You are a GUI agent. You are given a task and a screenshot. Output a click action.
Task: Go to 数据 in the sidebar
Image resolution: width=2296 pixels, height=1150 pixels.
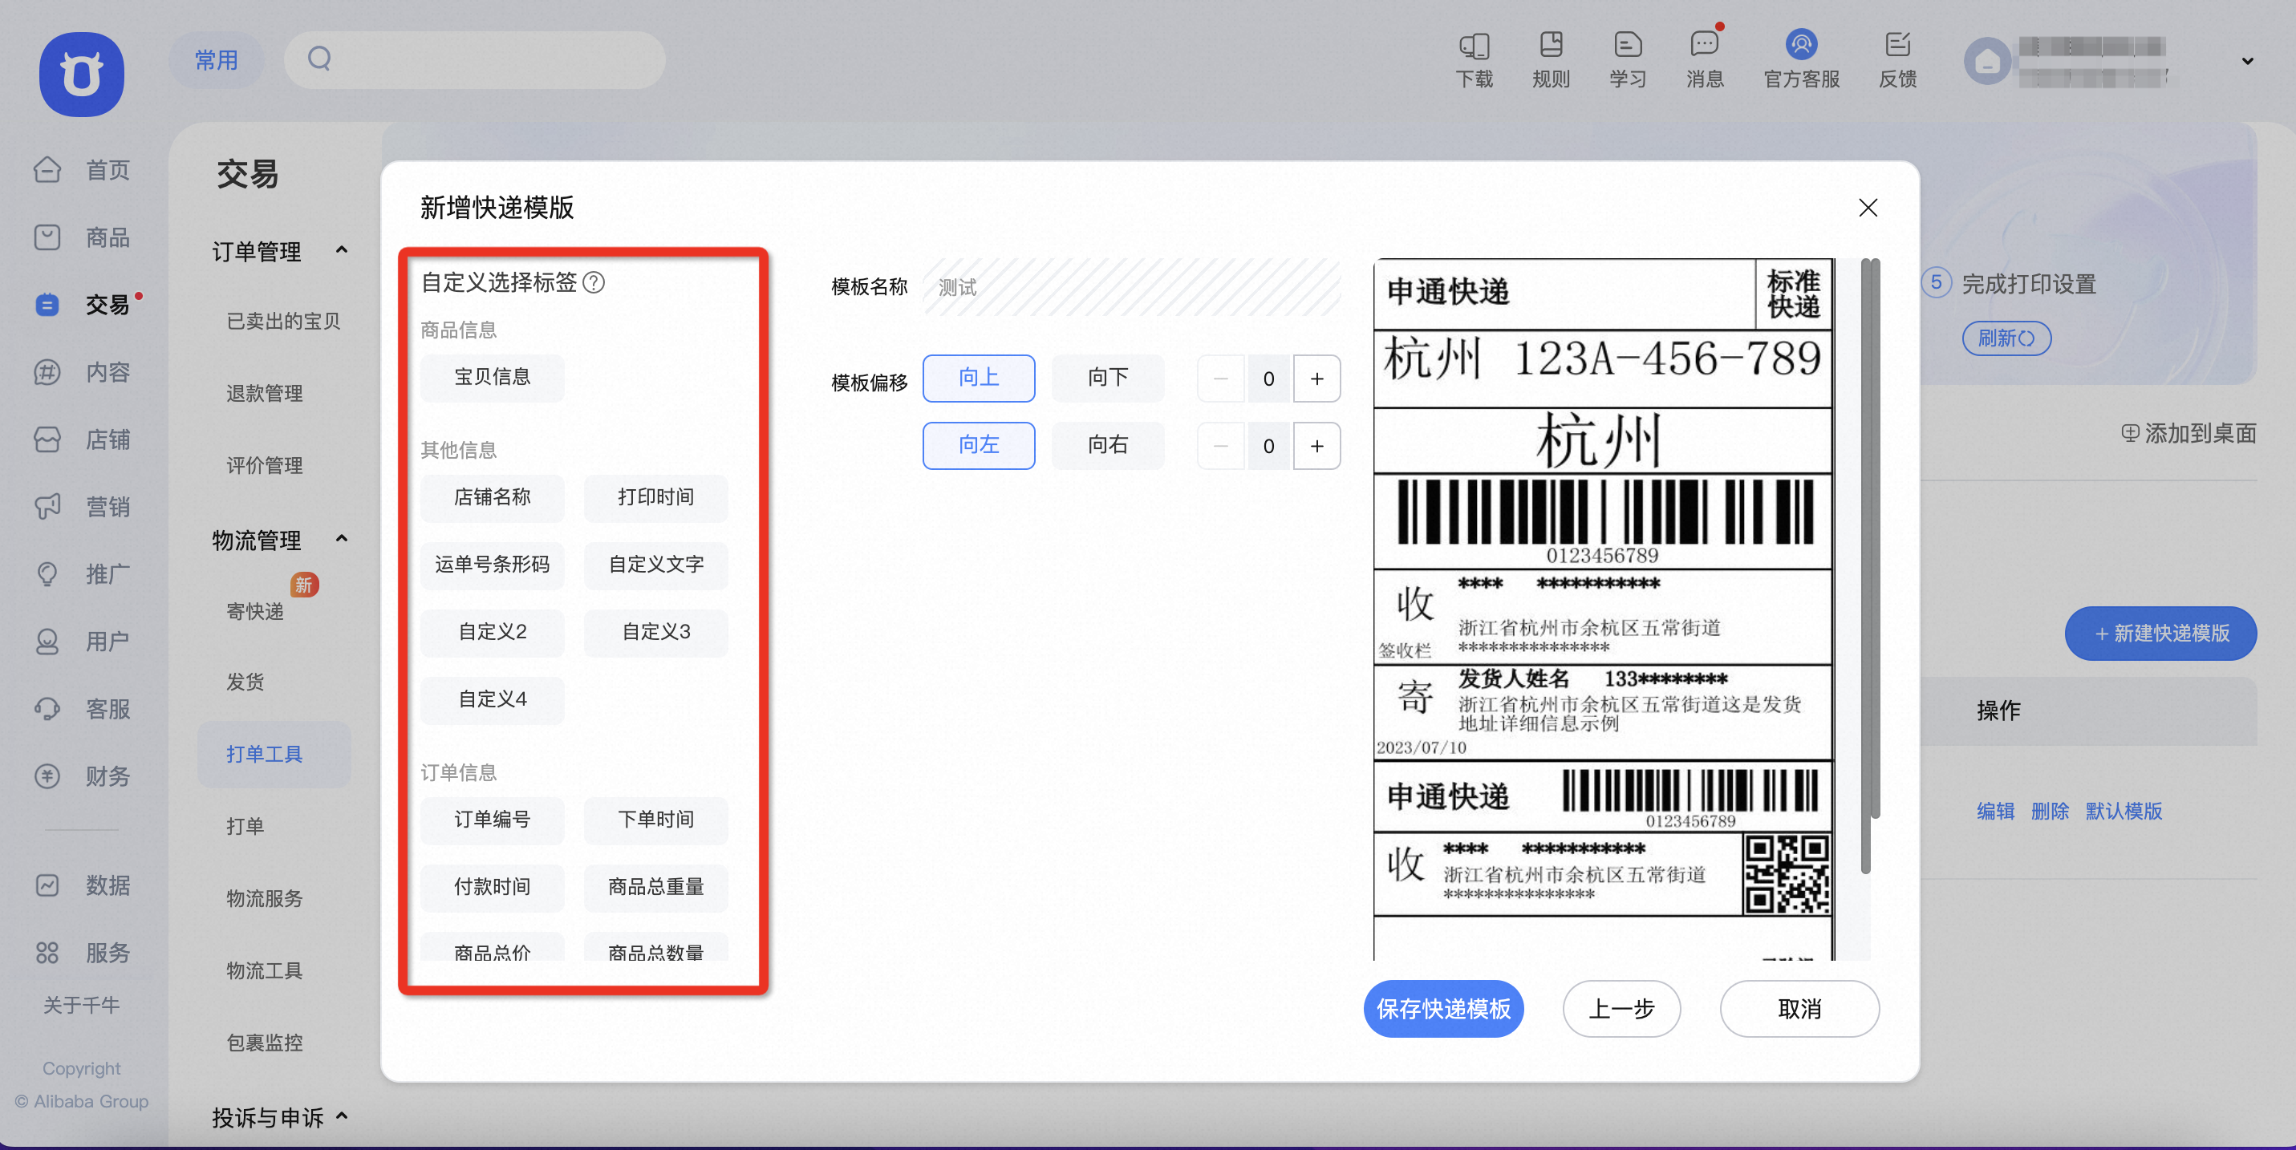click(82, 885)
